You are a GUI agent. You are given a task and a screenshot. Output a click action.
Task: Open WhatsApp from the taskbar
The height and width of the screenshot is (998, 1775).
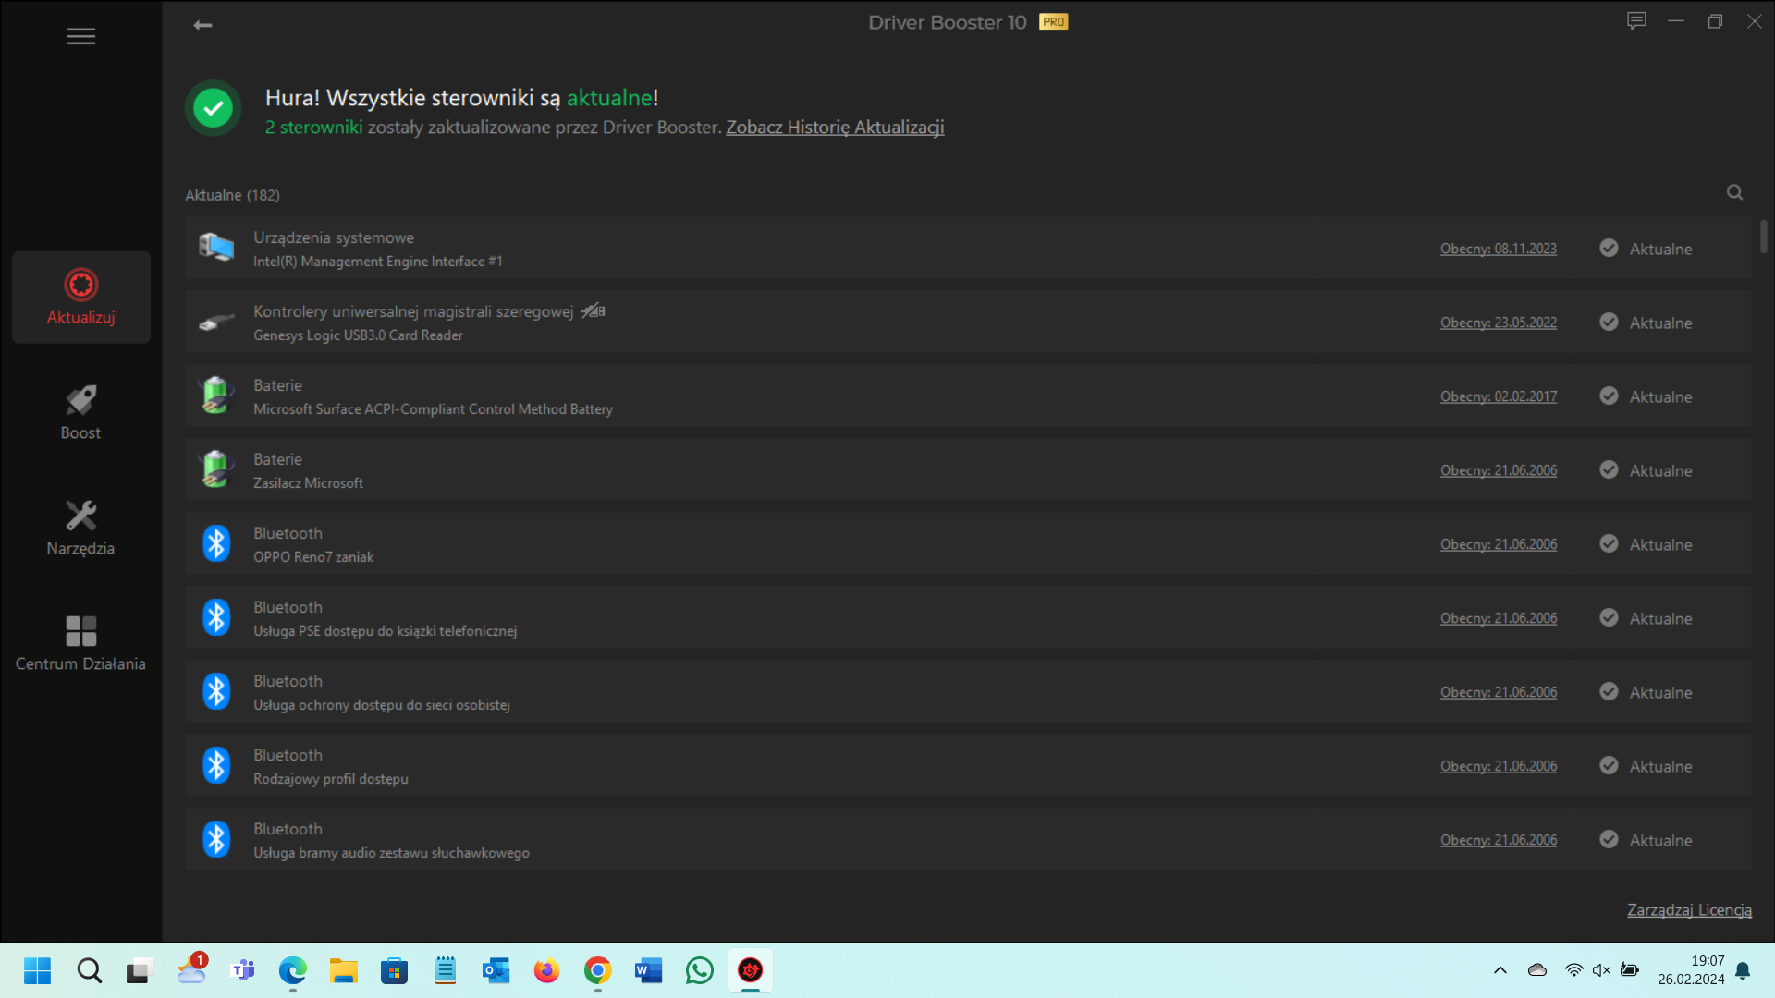699,970
